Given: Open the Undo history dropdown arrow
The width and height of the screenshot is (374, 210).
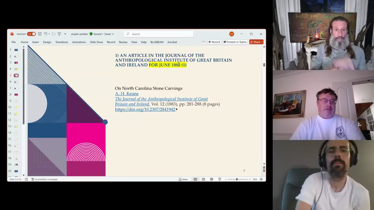Looking at the screenshot, I should [x=49, y=34].
